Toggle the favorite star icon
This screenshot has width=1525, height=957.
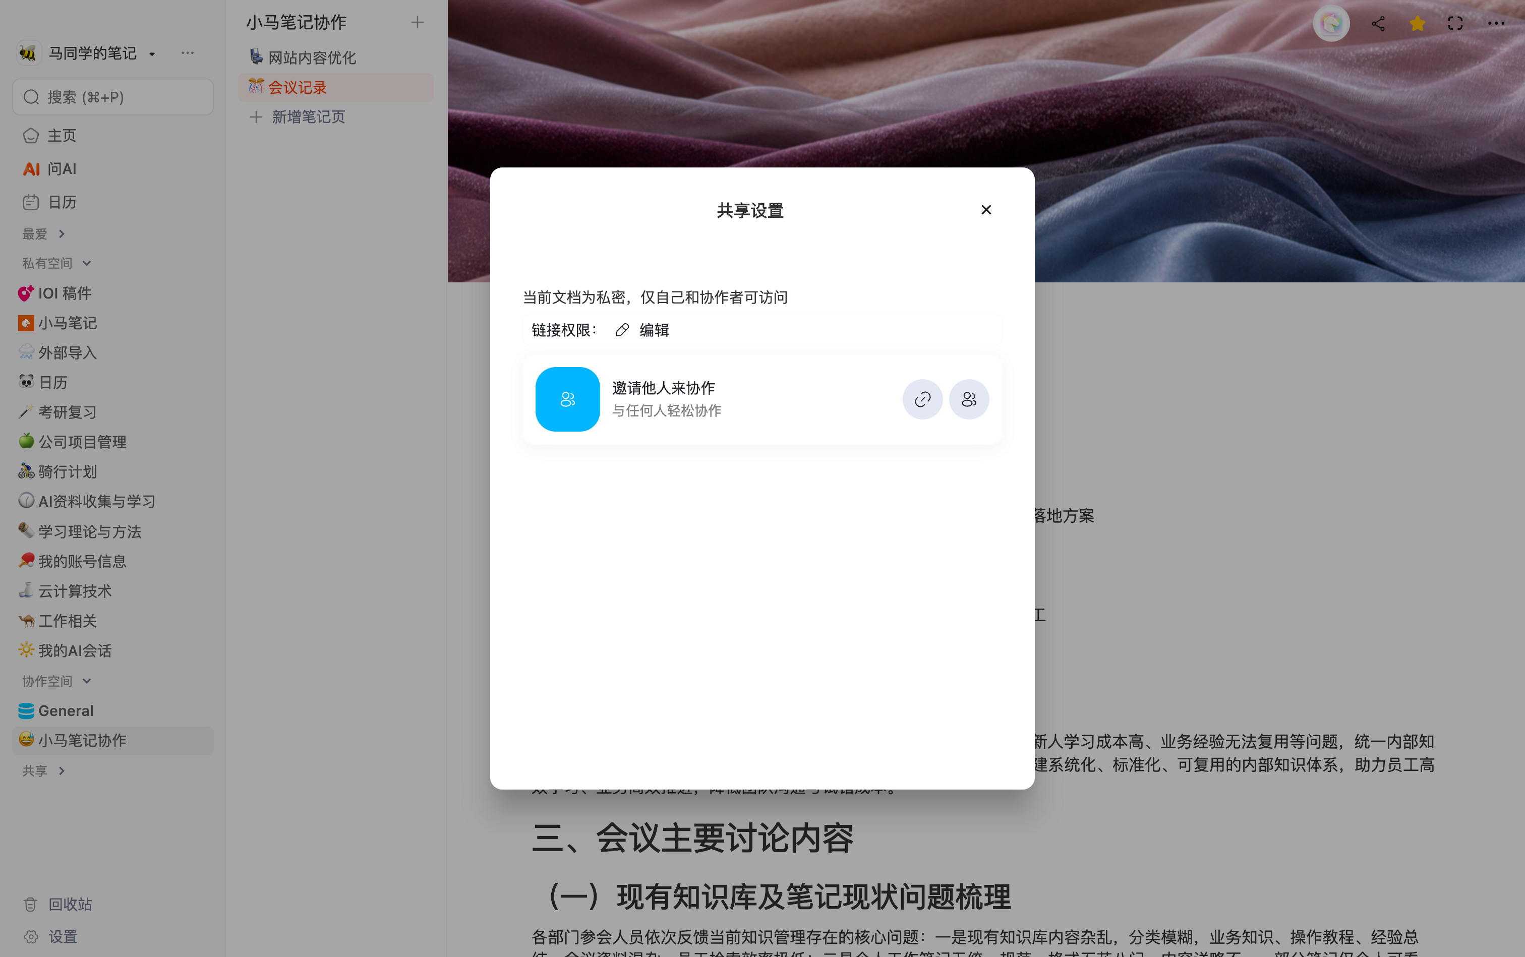[x=1418, y=23]
